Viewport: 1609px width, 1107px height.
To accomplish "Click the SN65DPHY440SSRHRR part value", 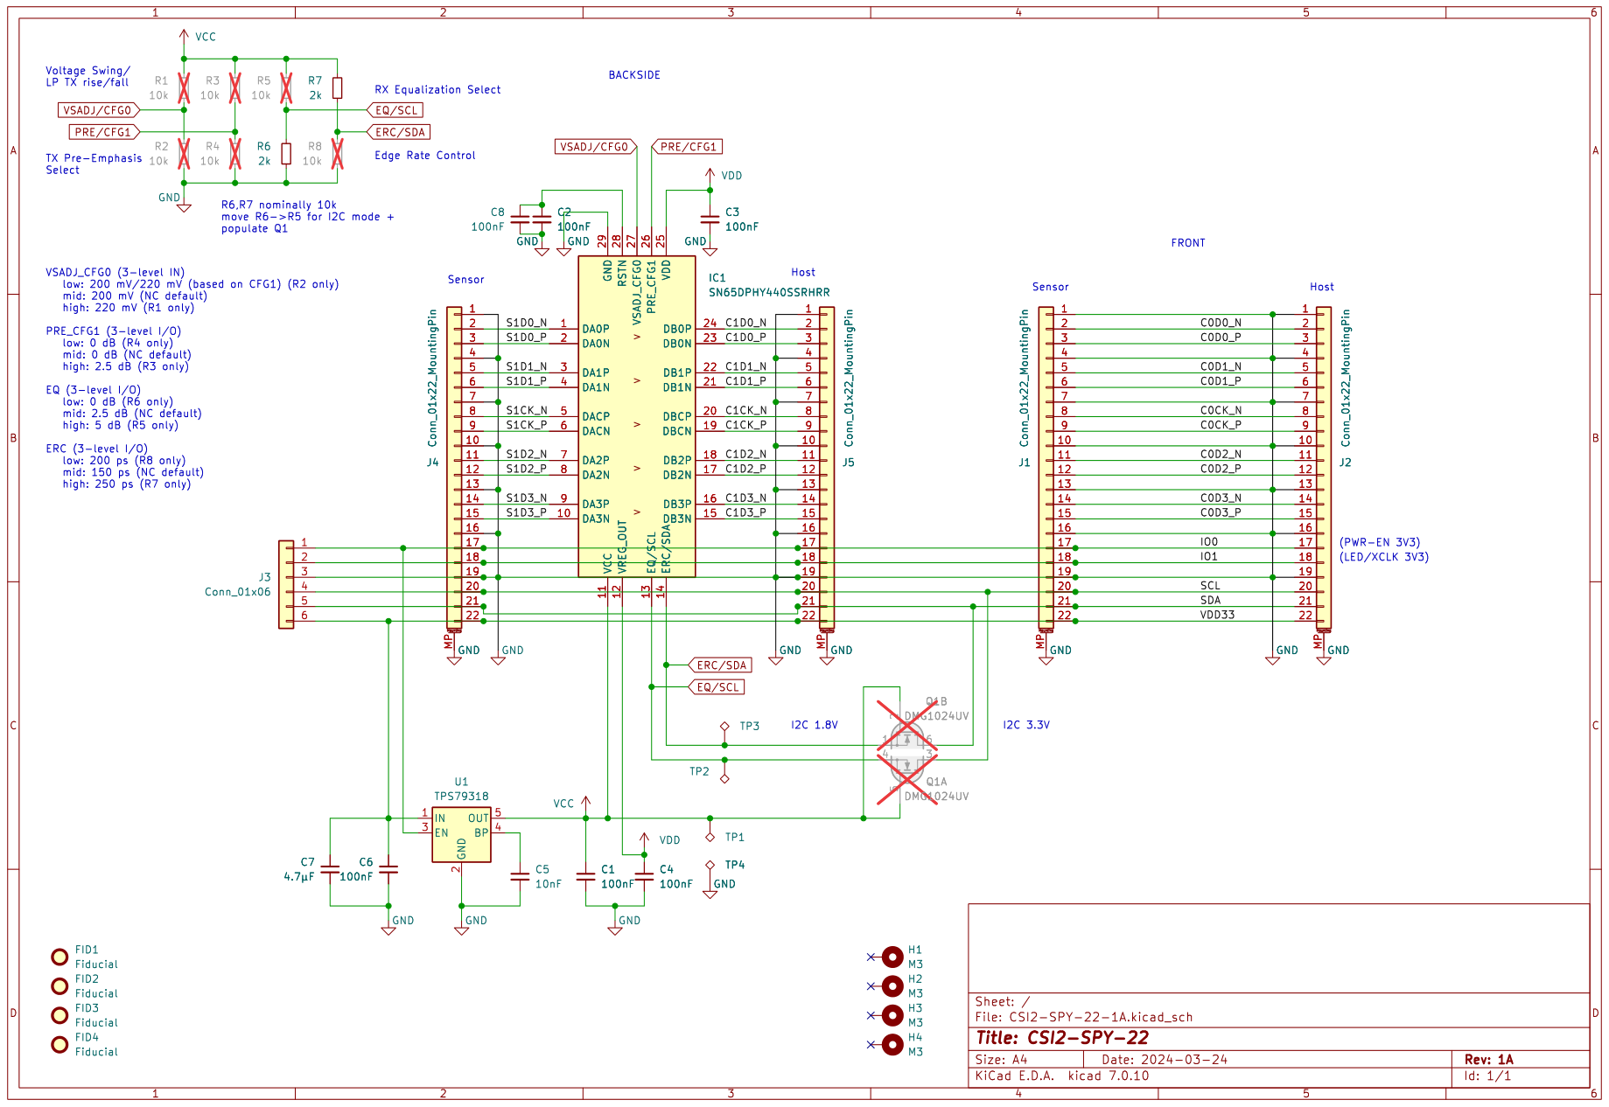I will (769, 292).
